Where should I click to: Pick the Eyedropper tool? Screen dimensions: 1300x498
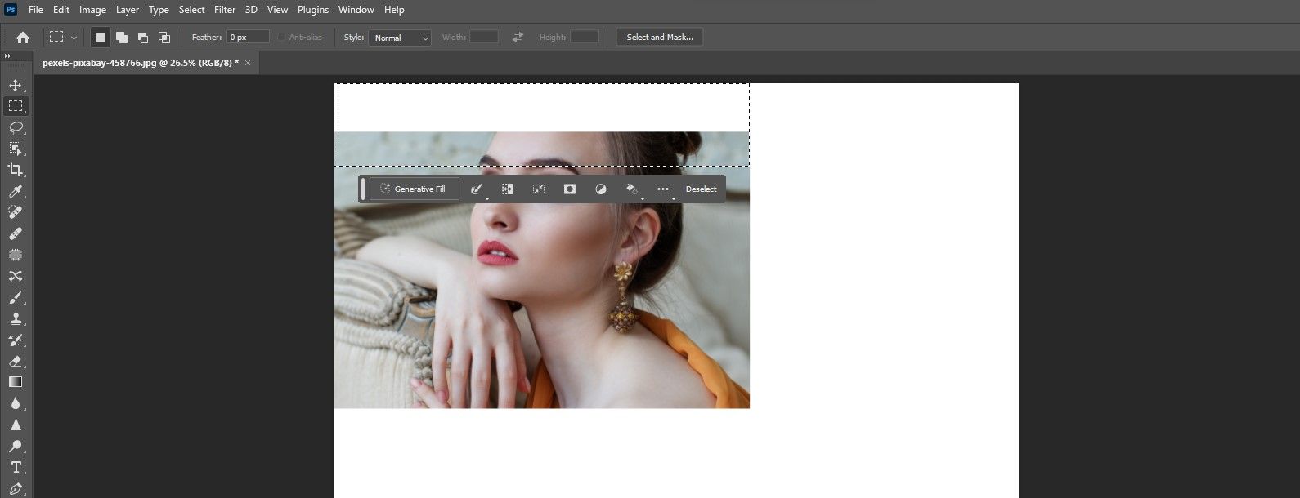pos(16,191)
